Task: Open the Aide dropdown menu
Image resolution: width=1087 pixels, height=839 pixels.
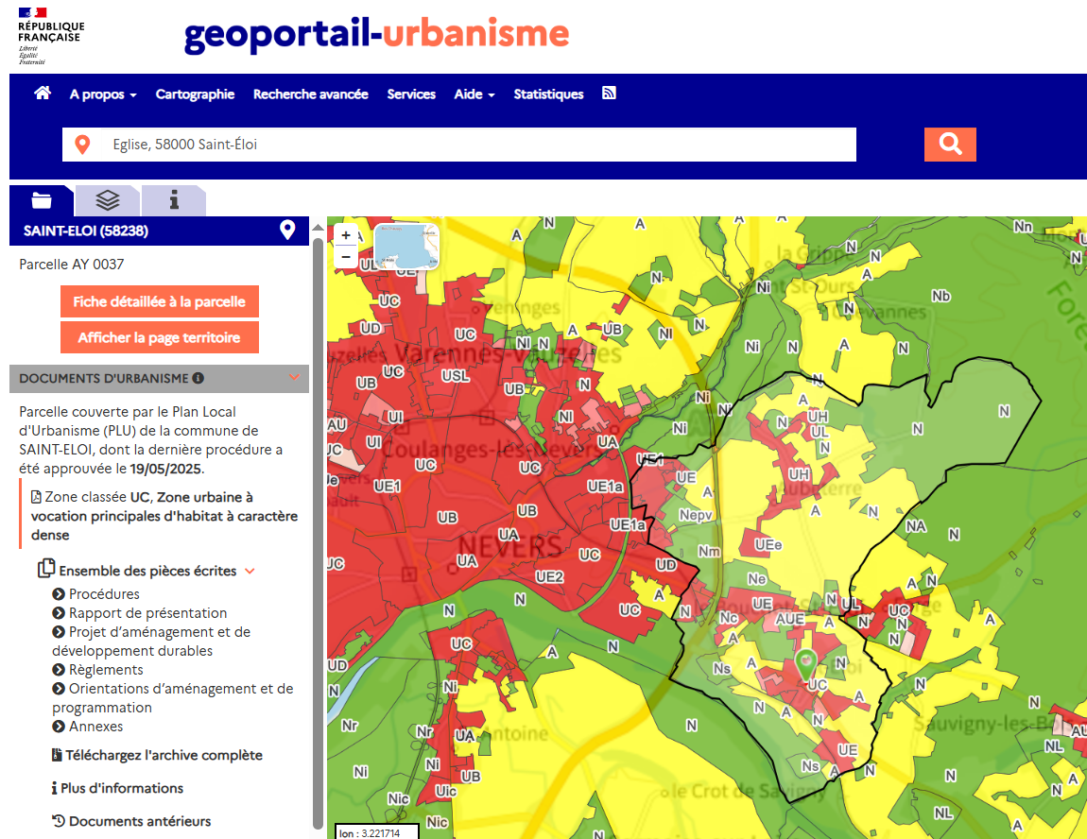Action: (474, 94)
